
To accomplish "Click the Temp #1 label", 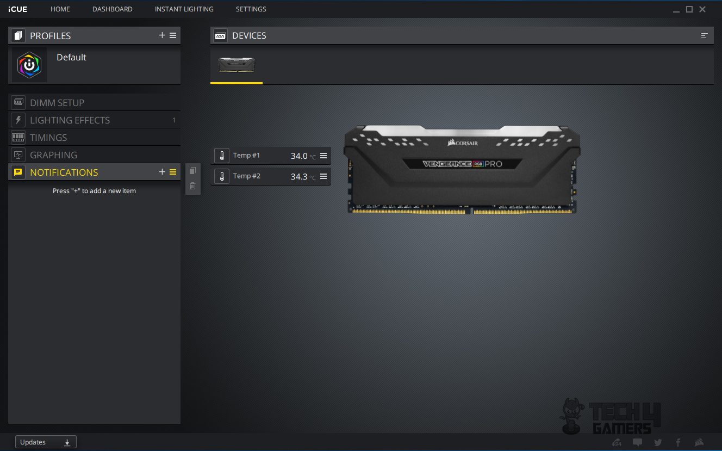I will (x=246, y=156).
